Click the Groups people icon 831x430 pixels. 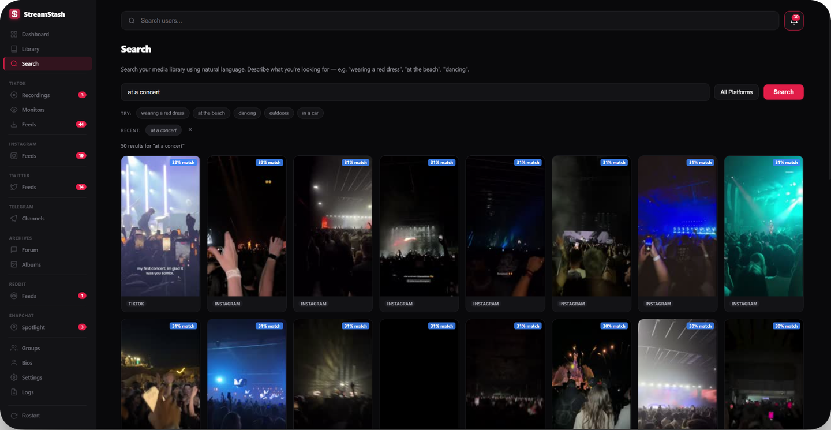point(14,348)
